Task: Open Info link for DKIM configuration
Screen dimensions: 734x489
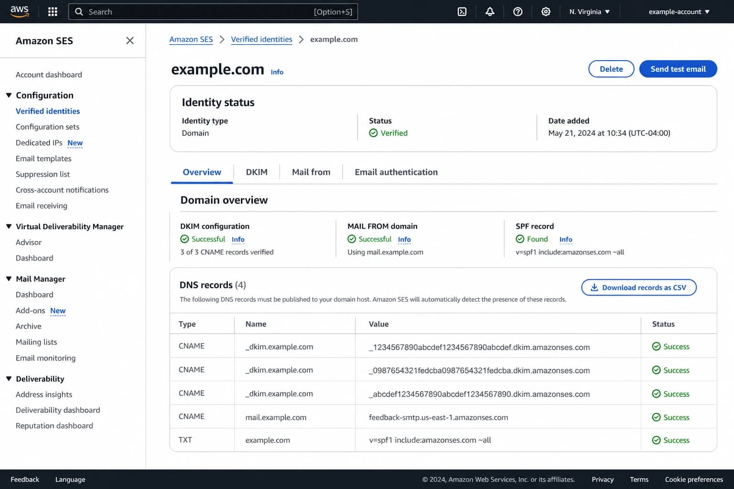Action: (238, 239)
